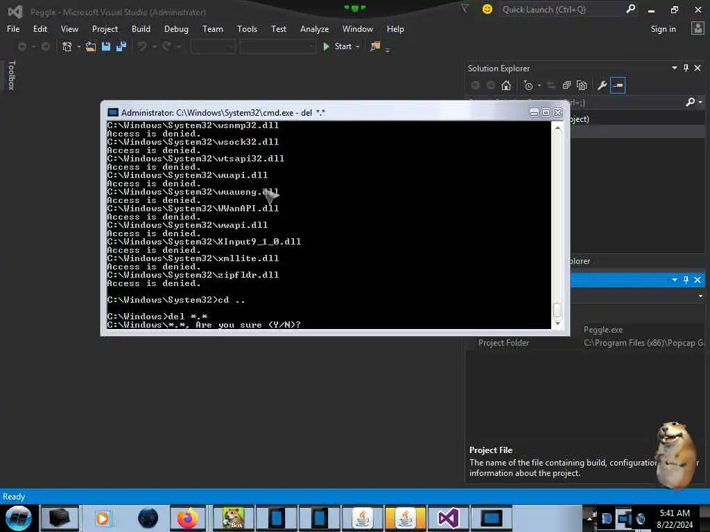Click the taskbar clock showing 5:41 AM
This screenshot has height=532, width=710.
(675, 519)
